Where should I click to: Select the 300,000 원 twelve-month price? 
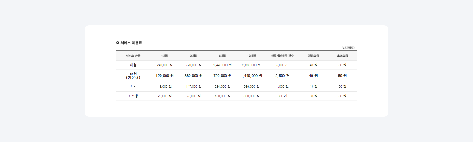pos(252,96)
